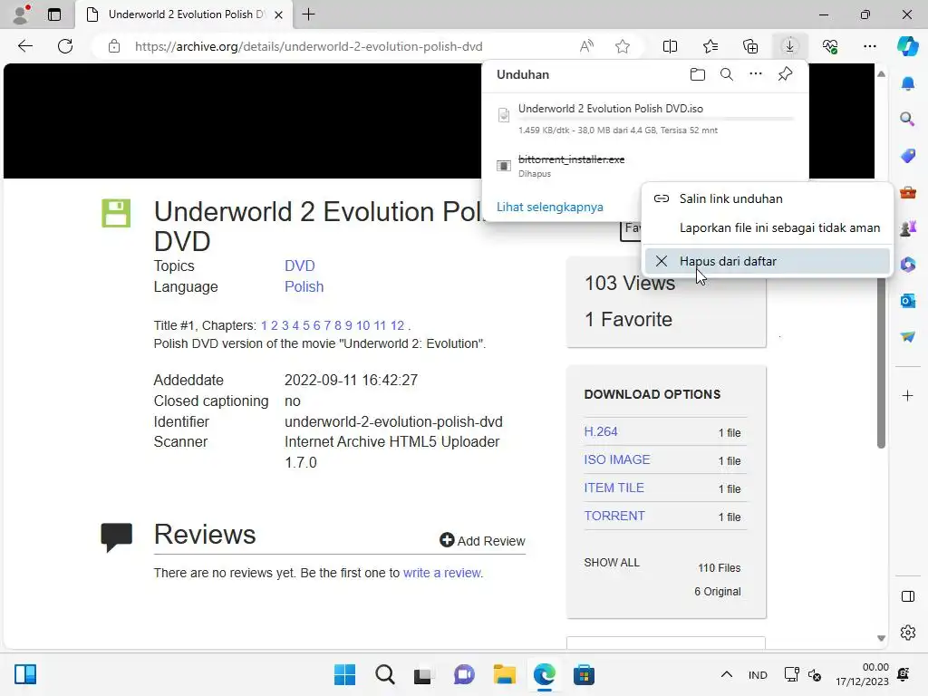Select Salin link unduhan menu item

tap(767, 198)
